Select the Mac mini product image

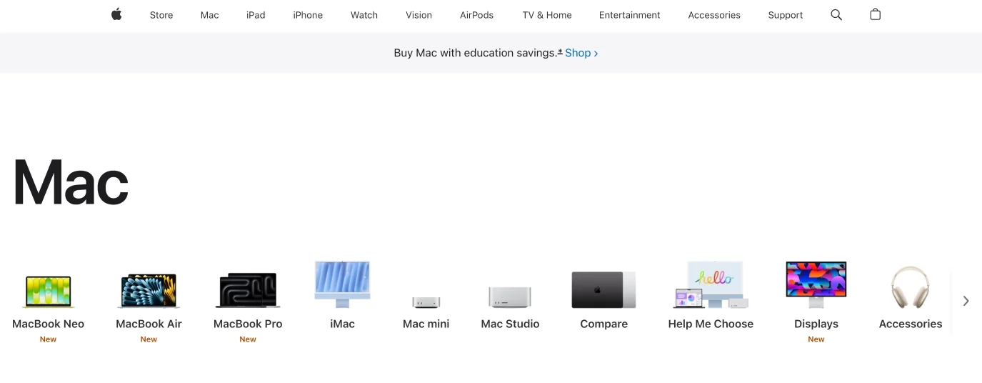point(426,302)
